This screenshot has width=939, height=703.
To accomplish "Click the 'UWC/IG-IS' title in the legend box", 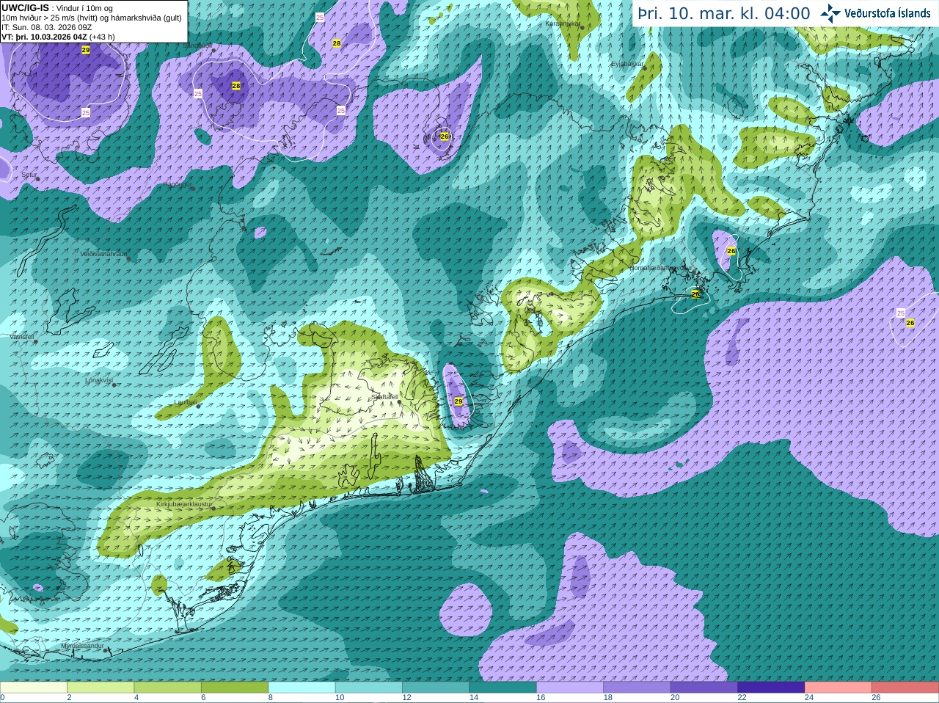I will (25, 7).
